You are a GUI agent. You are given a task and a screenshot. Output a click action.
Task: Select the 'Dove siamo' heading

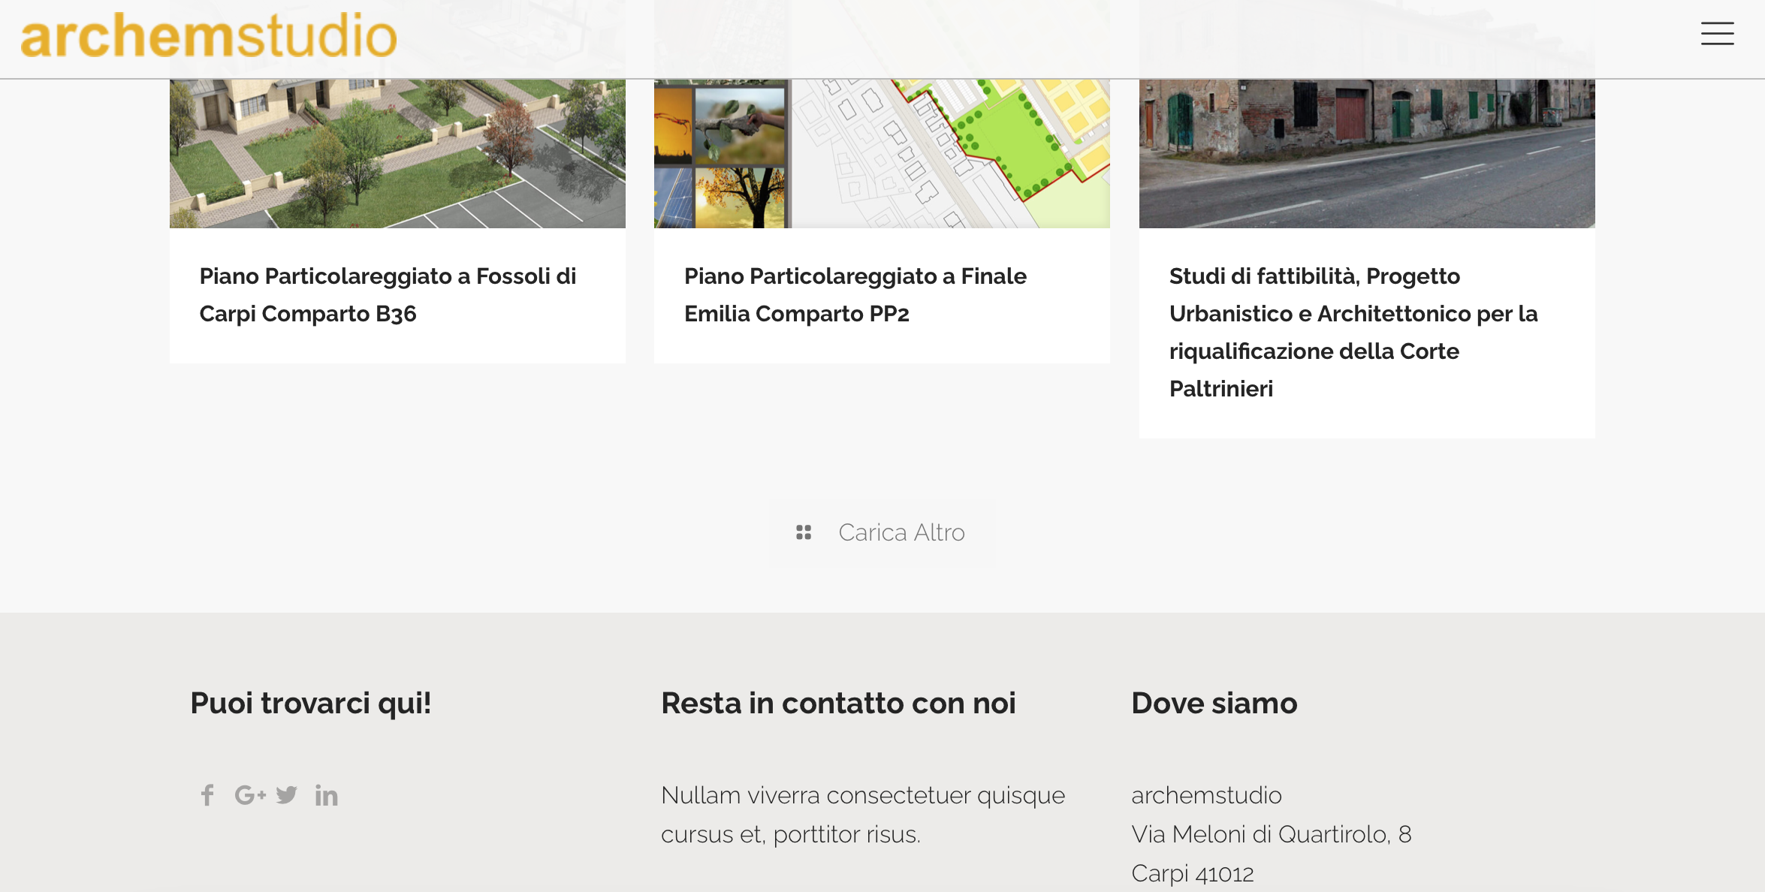[x=1214, y=704]
